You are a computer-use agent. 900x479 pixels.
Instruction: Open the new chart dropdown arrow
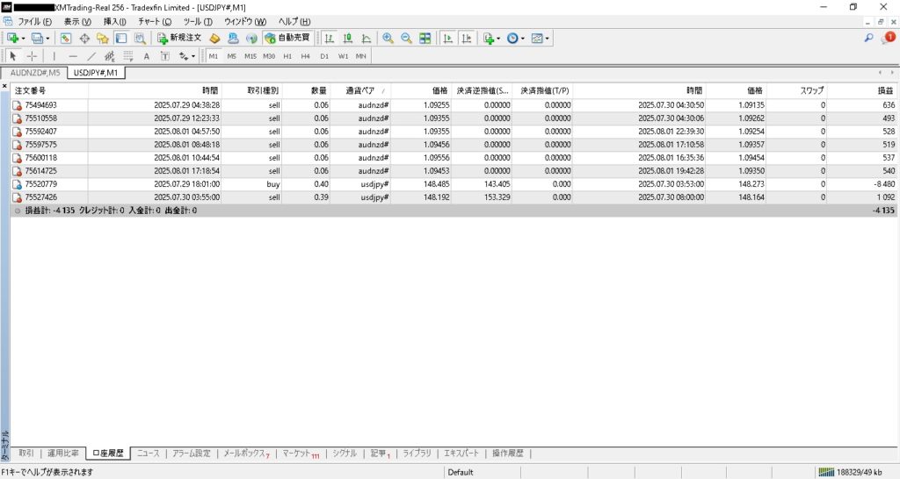pos(24,39)
